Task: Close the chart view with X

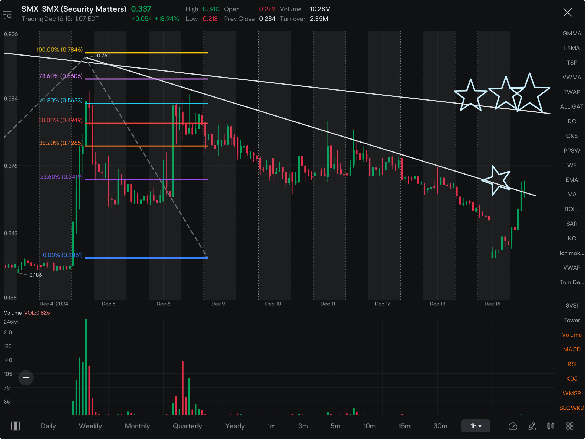Action: pyautogui.click(x=567, y=12)
